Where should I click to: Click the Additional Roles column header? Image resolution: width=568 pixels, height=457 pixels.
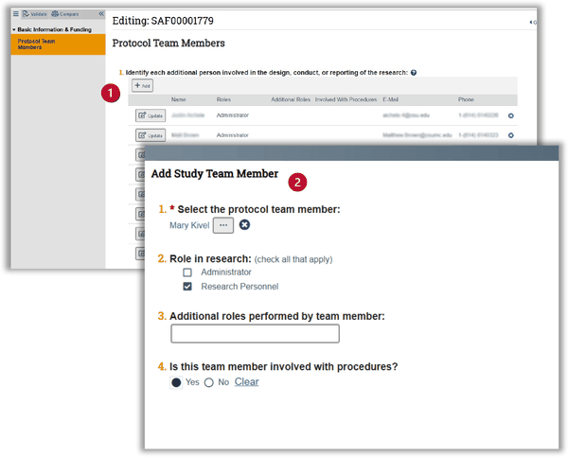point(291,99)
